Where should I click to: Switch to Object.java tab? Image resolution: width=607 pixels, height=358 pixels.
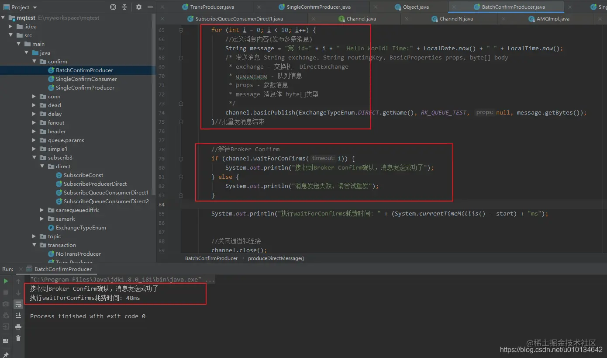pos(412,7)
